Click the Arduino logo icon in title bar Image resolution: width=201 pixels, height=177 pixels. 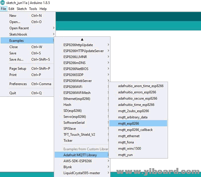point(3,3)
